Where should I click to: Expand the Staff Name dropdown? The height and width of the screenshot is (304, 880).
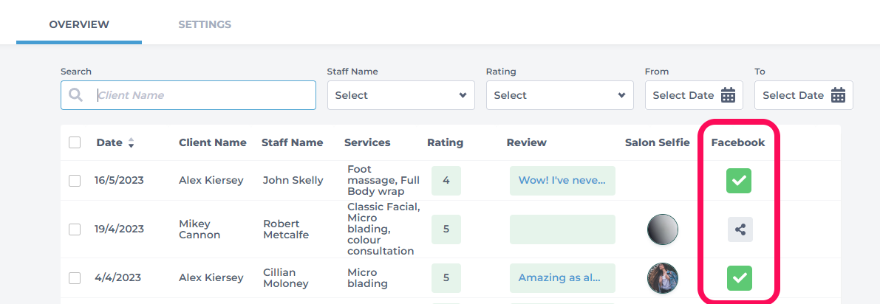(400, 95)
